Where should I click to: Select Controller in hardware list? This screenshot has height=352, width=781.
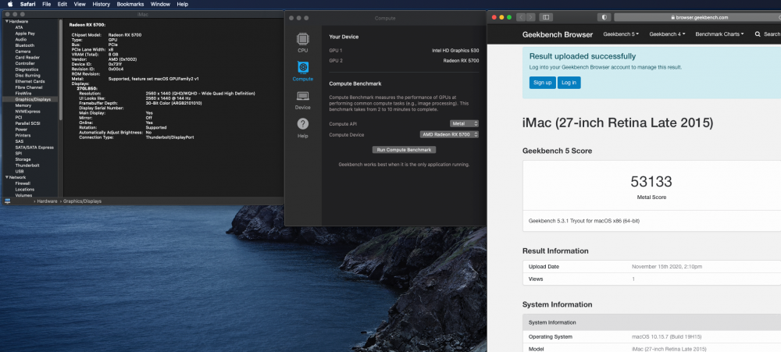(25, 63)
